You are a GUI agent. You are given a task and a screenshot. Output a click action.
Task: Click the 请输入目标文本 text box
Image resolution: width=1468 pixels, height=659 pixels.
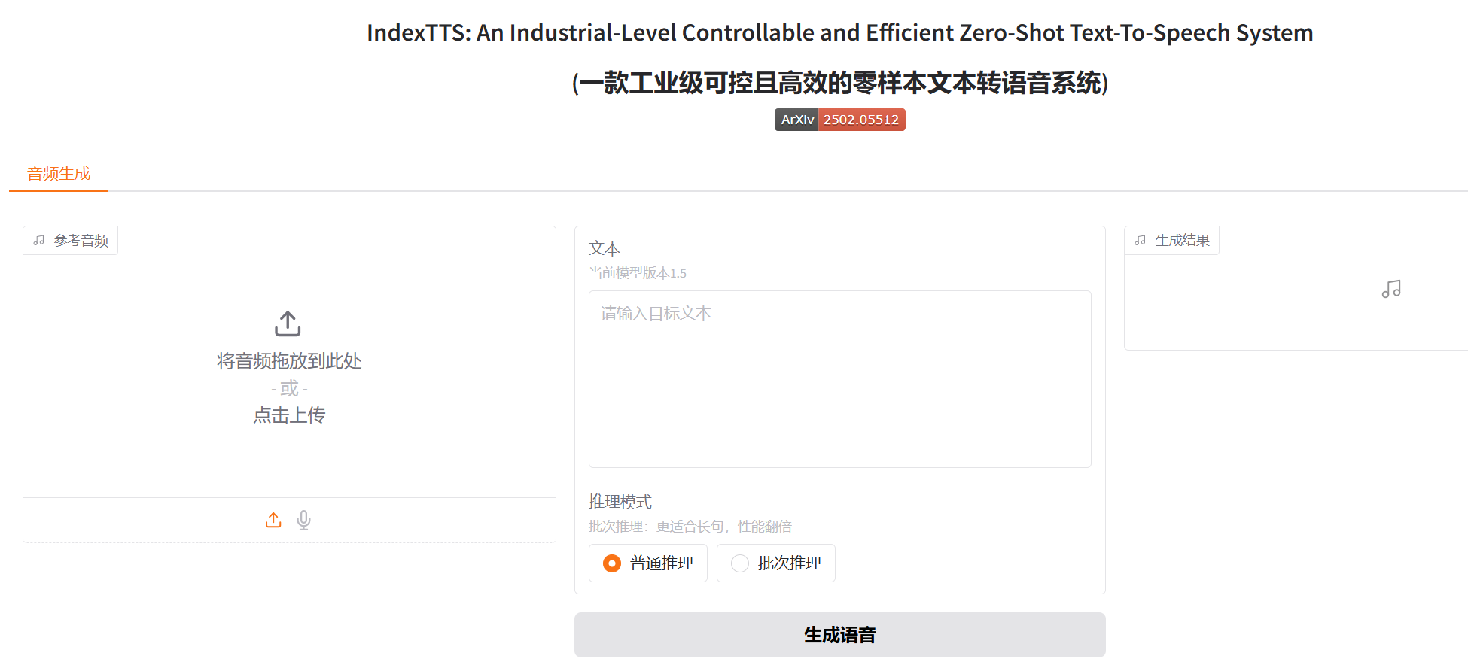(839, 378)
